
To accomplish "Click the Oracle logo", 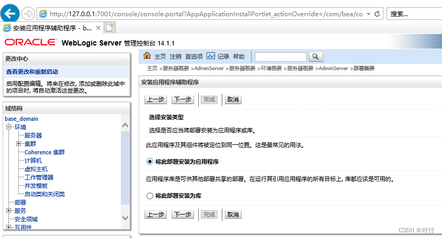I will 30,42.
